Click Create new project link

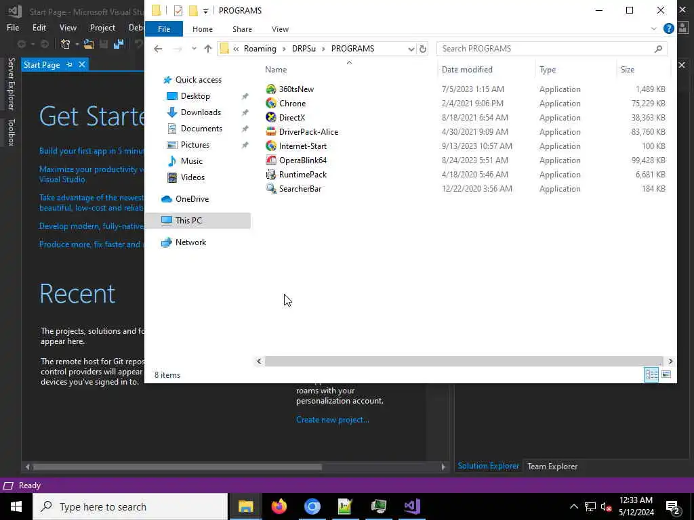[332, 420]
